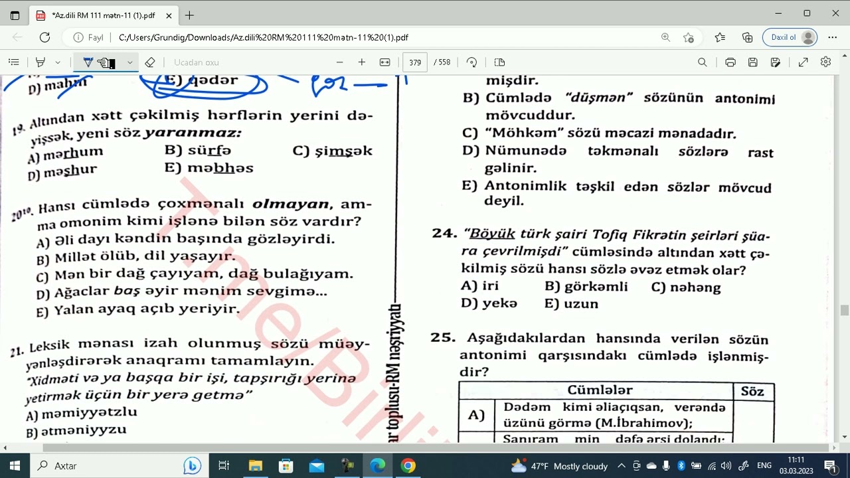Click answer 'B) görkəmli' in question 24
The image size is (850, 478).
coord(586,287)
